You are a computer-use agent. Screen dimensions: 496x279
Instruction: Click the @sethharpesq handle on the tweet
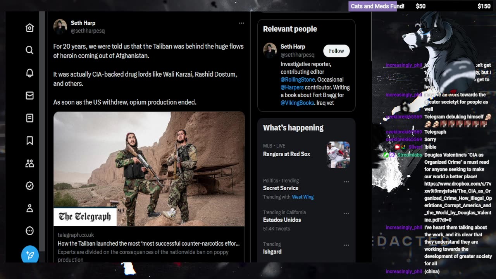click(88, 31)
